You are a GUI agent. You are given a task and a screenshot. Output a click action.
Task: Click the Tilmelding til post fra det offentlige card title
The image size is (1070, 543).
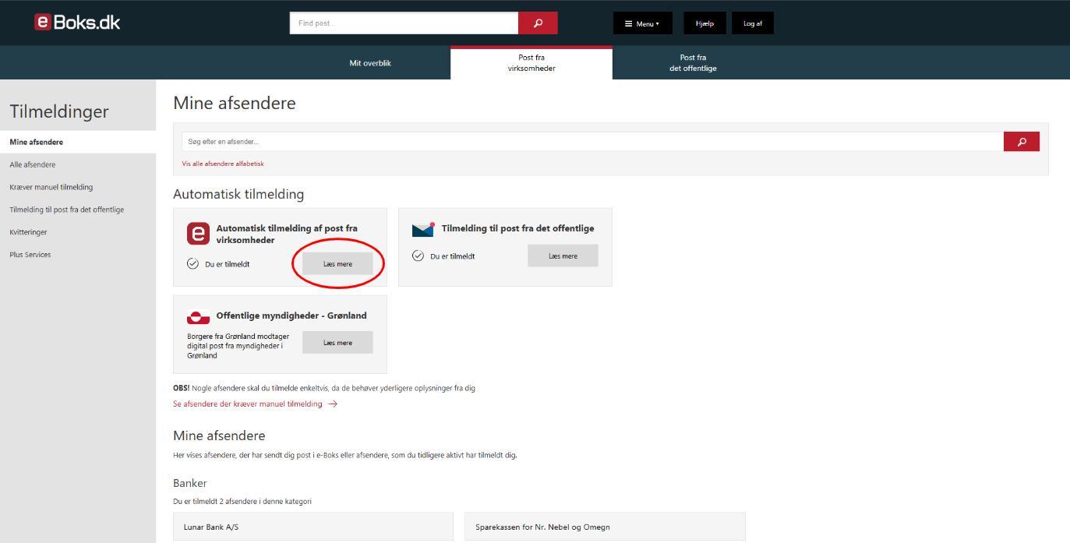[x=517, y=228]
